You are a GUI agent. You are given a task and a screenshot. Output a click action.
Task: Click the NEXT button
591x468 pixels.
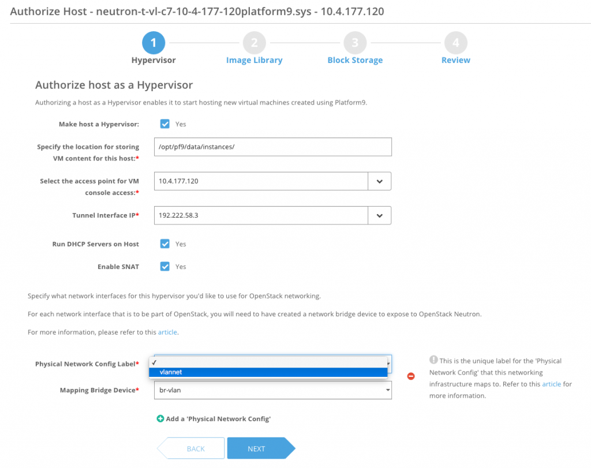(257, 448)
